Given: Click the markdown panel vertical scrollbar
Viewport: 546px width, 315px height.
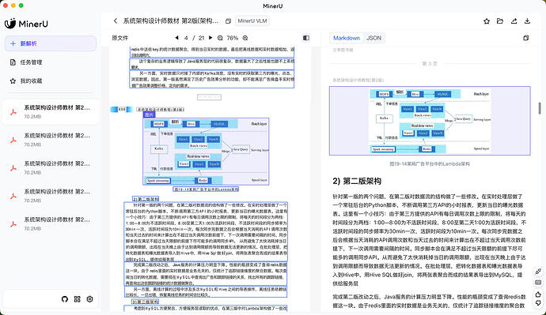Looking at the screenshot, I should (x=540, y=108).
